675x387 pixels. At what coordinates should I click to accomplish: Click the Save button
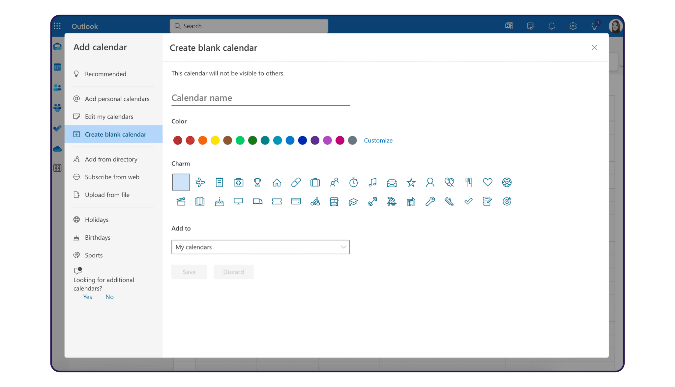point(189,272)
